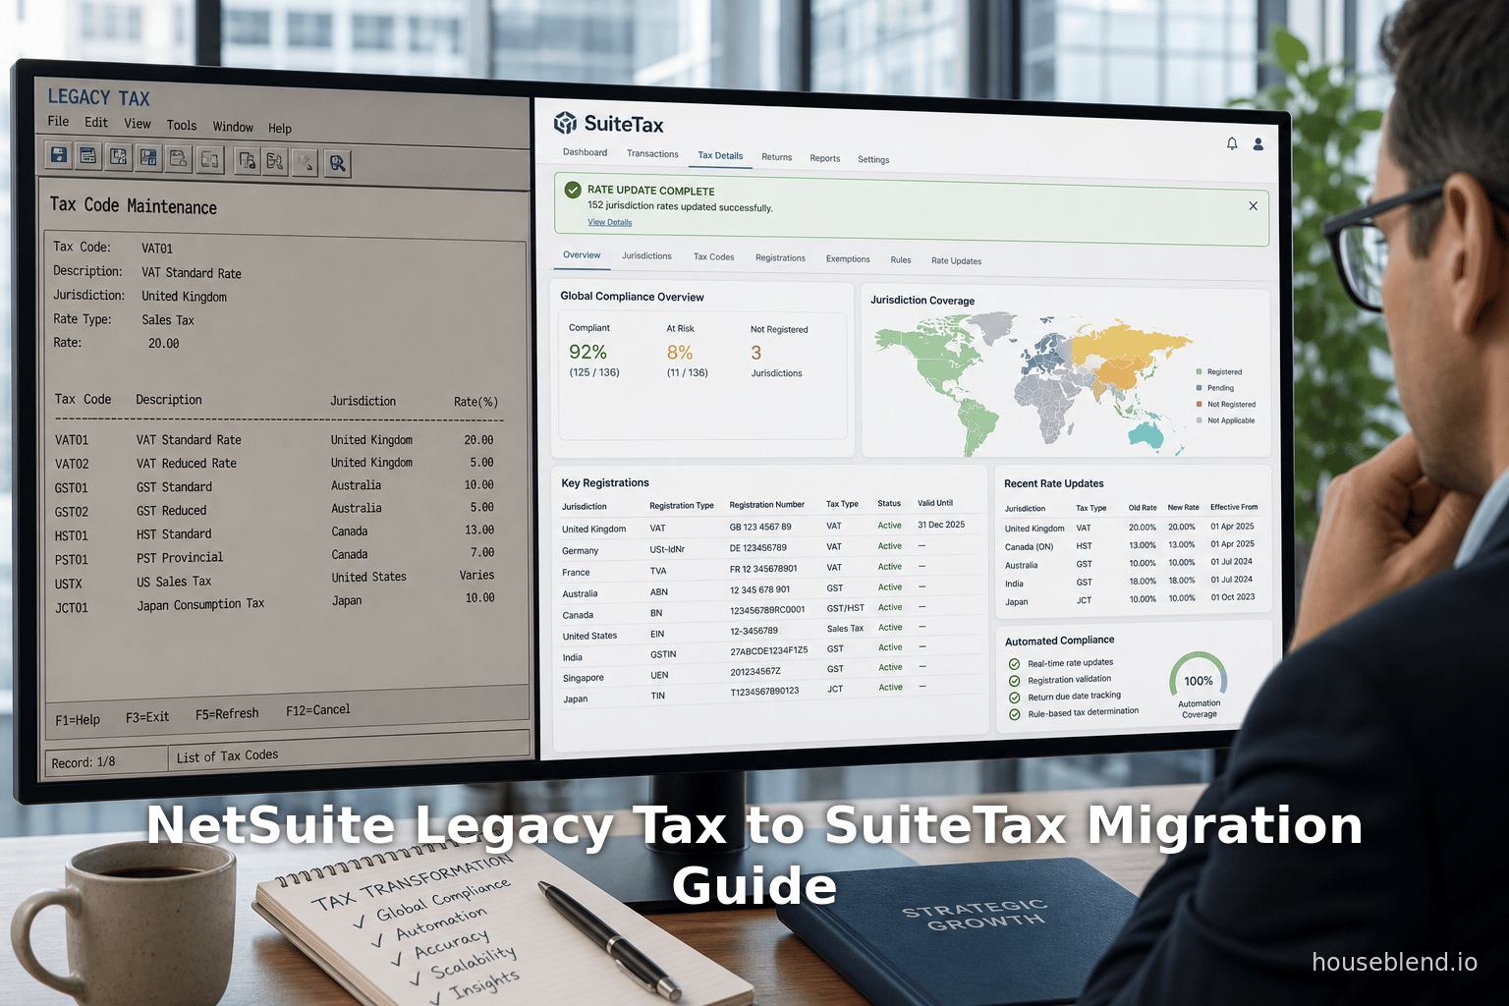Open the Rules sub-tab
This screenshot has height=1006, width=1509.
click(x=901, y=260)
